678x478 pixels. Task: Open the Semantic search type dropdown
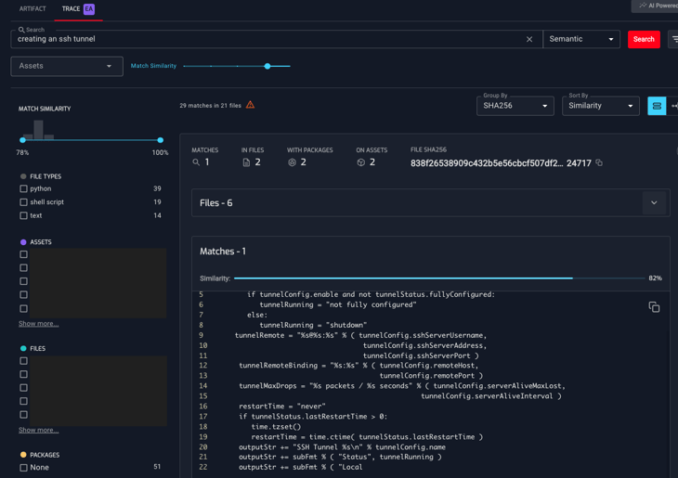(x=581, y=39)
